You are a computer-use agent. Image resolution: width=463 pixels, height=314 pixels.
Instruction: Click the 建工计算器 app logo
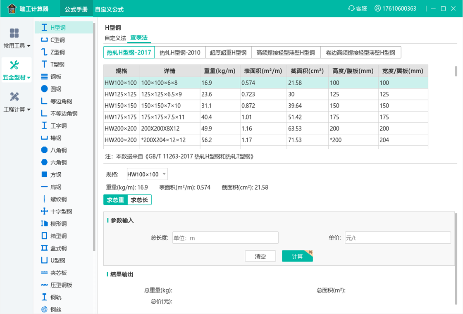pyautogui.click(x=12, y=9)
